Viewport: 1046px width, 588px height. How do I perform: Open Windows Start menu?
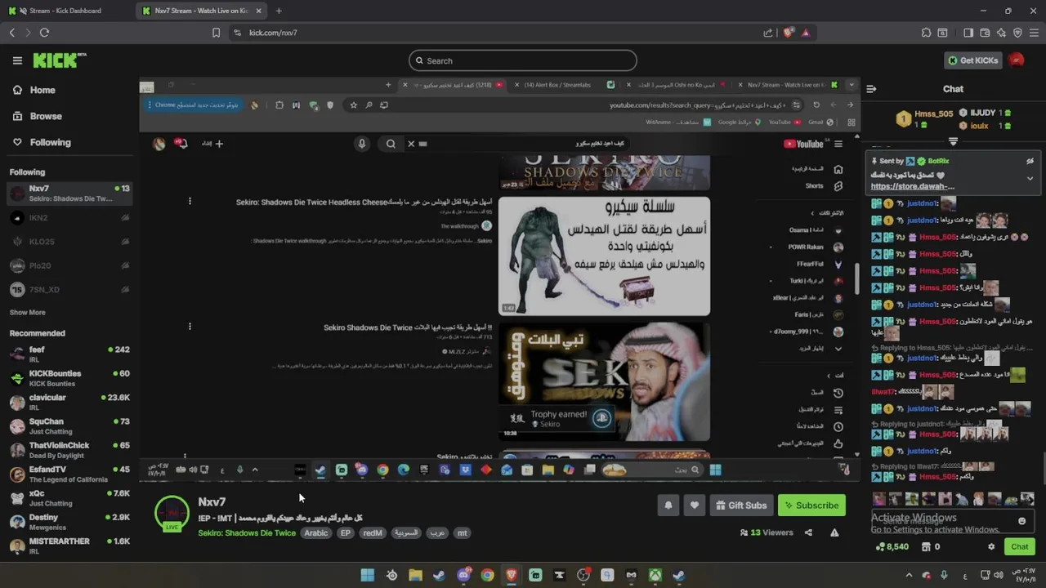pyautogui.click(x=368, y=575)
